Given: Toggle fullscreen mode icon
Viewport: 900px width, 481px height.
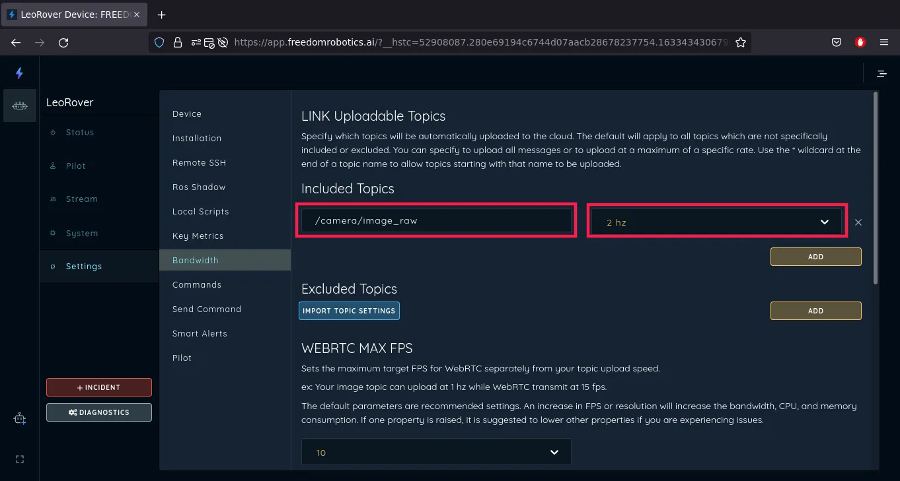Looking at the screenshot, I should coord(20,459).
